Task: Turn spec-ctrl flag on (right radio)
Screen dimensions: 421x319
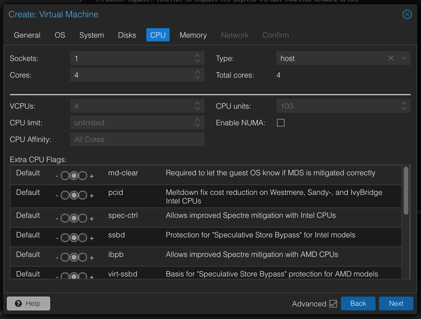Action: [x=83, y=218]
